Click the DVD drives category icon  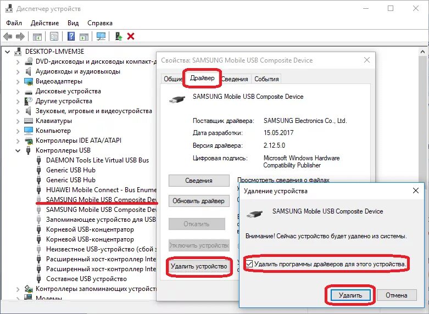(29, 61)
